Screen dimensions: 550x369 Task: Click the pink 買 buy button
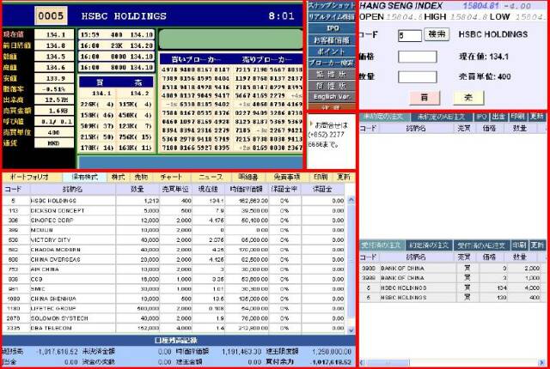[425, 98]
